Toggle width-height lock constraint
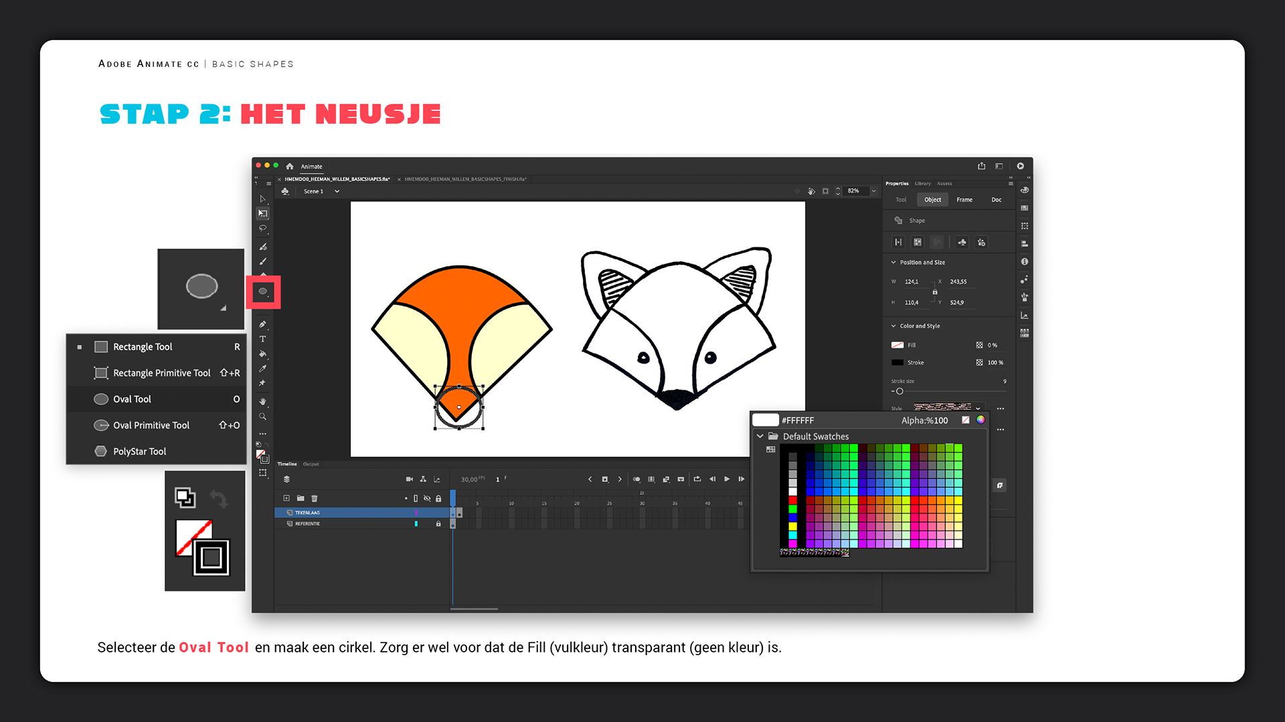Viewport: 1285px width, 722px height. tap(935, 292)
